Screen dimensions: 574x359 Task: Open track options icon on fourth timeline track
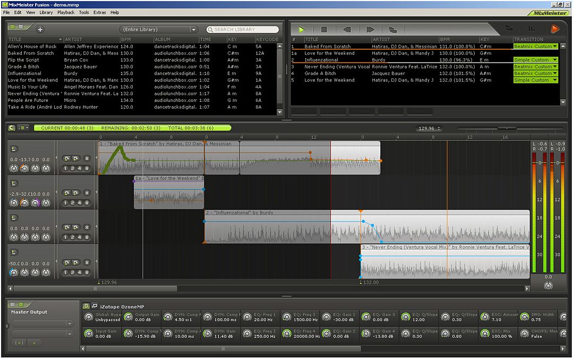pyautogui.click(x=14, y=252)
